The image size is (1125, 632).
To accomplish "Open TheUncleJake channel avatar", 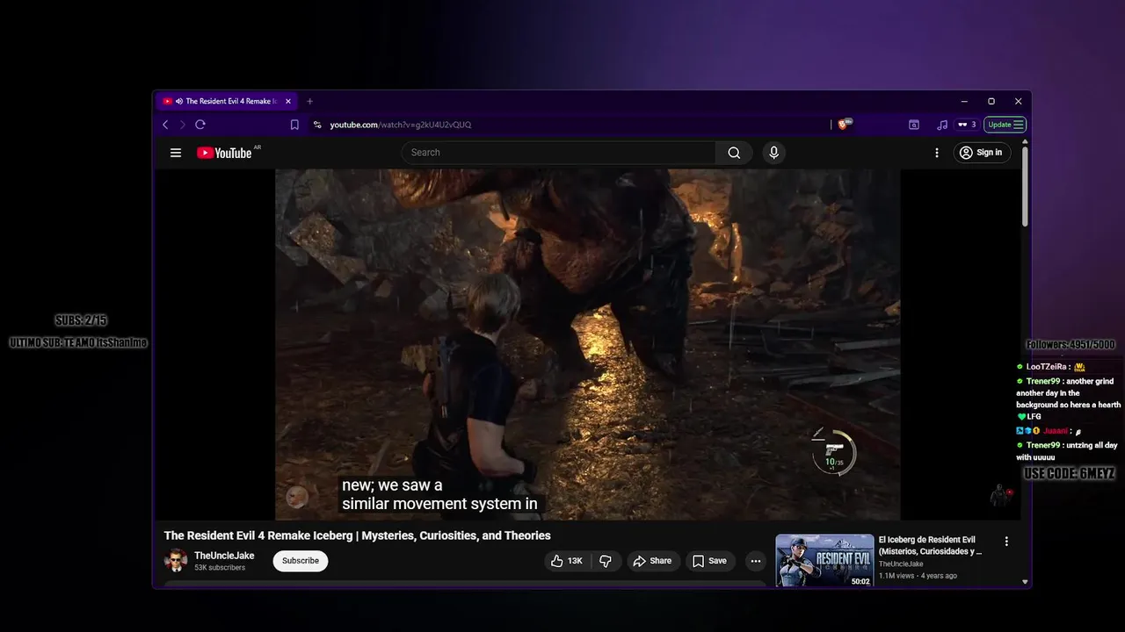I will (x=176, y=560).
